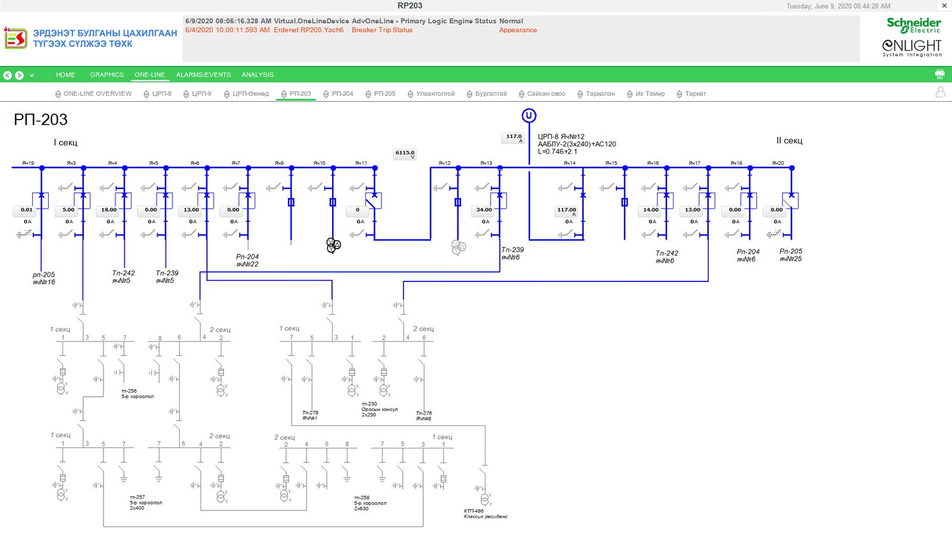Click the voltage source U symbol
Screen dimensions: 952x536
(529, 115)
